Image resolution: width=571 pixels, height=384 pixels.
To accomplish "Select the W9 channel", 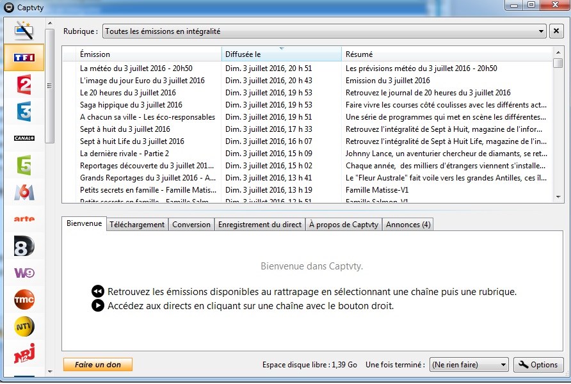I will pos(24,273).
